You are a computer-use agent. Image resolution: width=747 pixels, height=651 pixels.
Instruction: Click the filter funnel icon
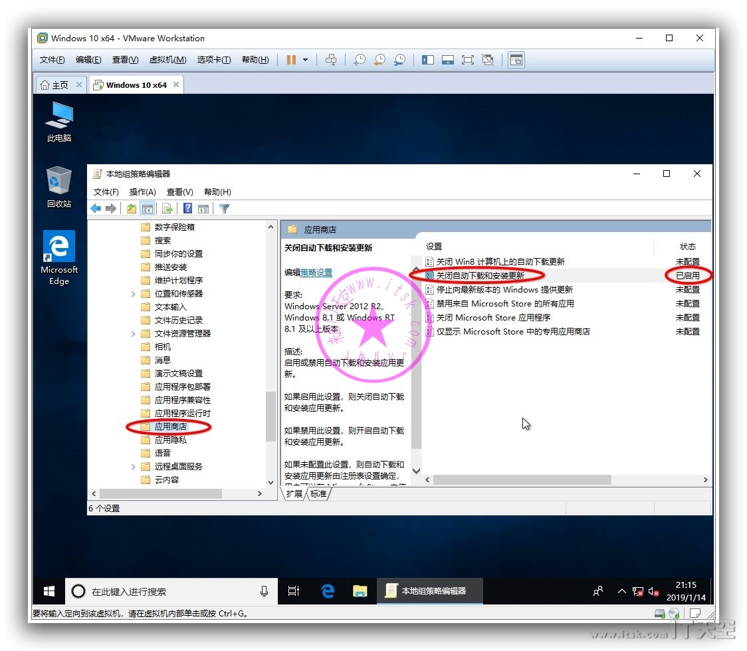(225, 208)
